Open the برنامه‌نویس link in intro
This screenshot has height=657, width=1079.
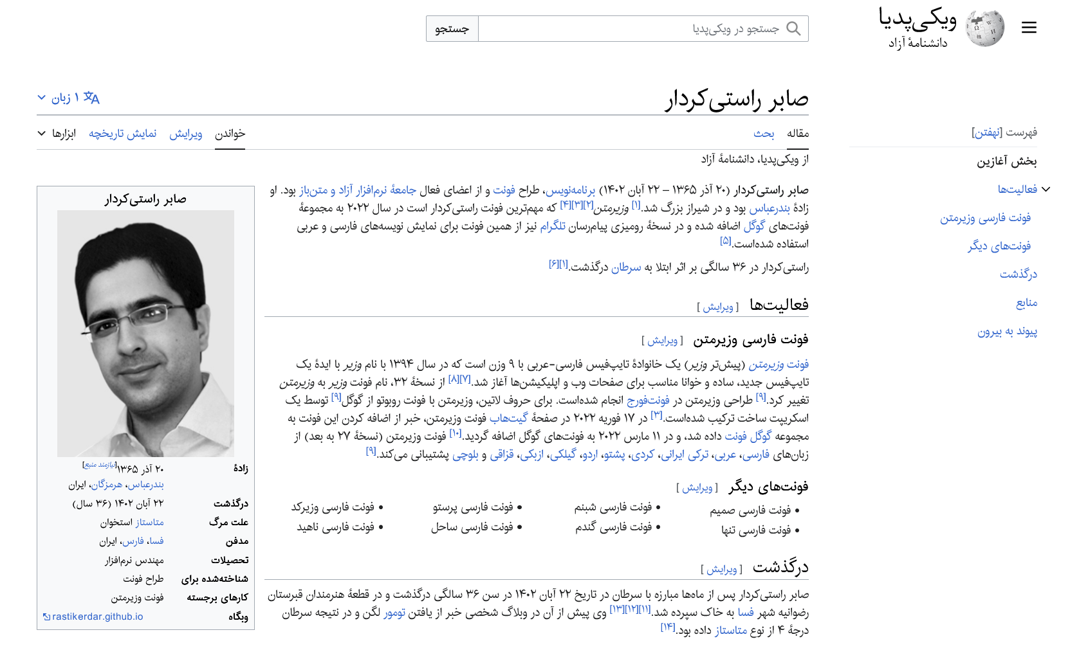point(570,190)
